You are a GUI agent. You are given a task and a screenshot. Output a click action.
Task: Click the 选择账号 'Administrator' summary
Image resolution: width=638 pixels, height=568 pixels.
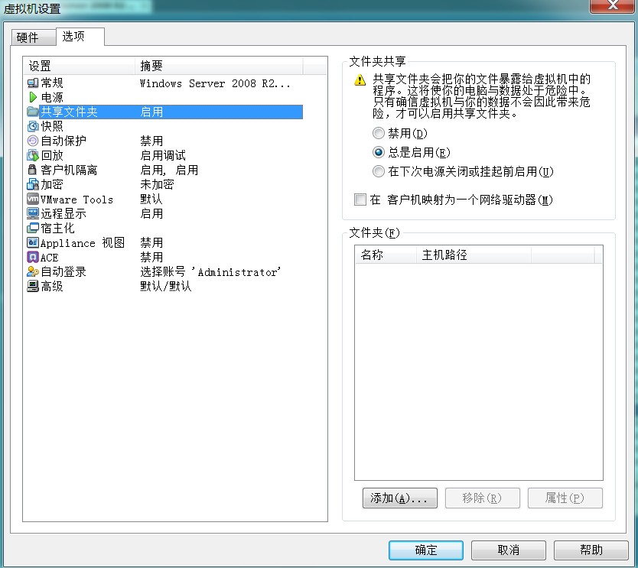[210, 272]
